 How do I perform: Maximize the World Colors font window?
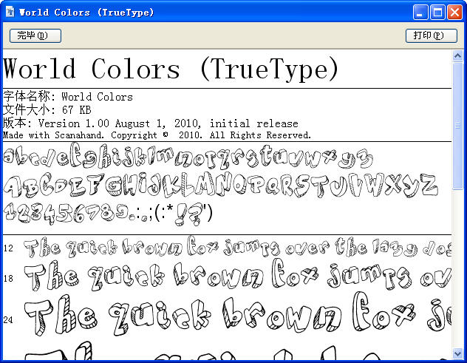coord(437,12)
